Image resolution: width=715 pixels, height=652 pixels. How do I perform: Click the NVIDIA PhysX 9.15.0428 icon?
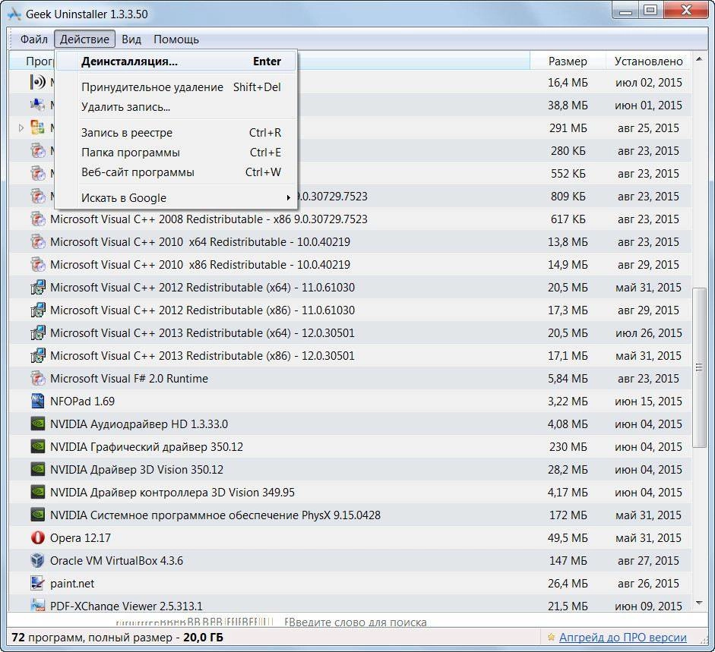37,515
